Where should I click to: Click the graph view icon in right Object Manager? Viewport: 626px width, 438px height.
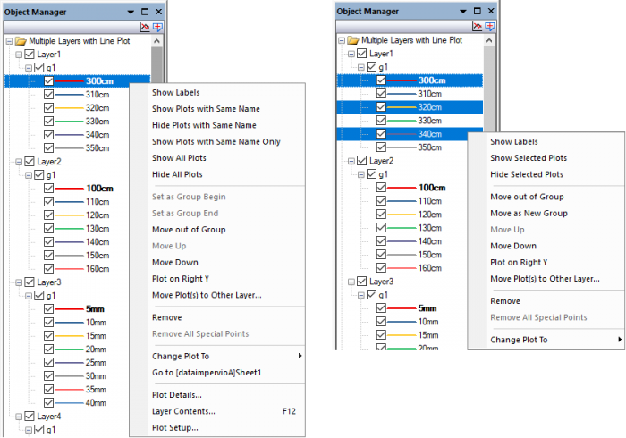(477, 27)
